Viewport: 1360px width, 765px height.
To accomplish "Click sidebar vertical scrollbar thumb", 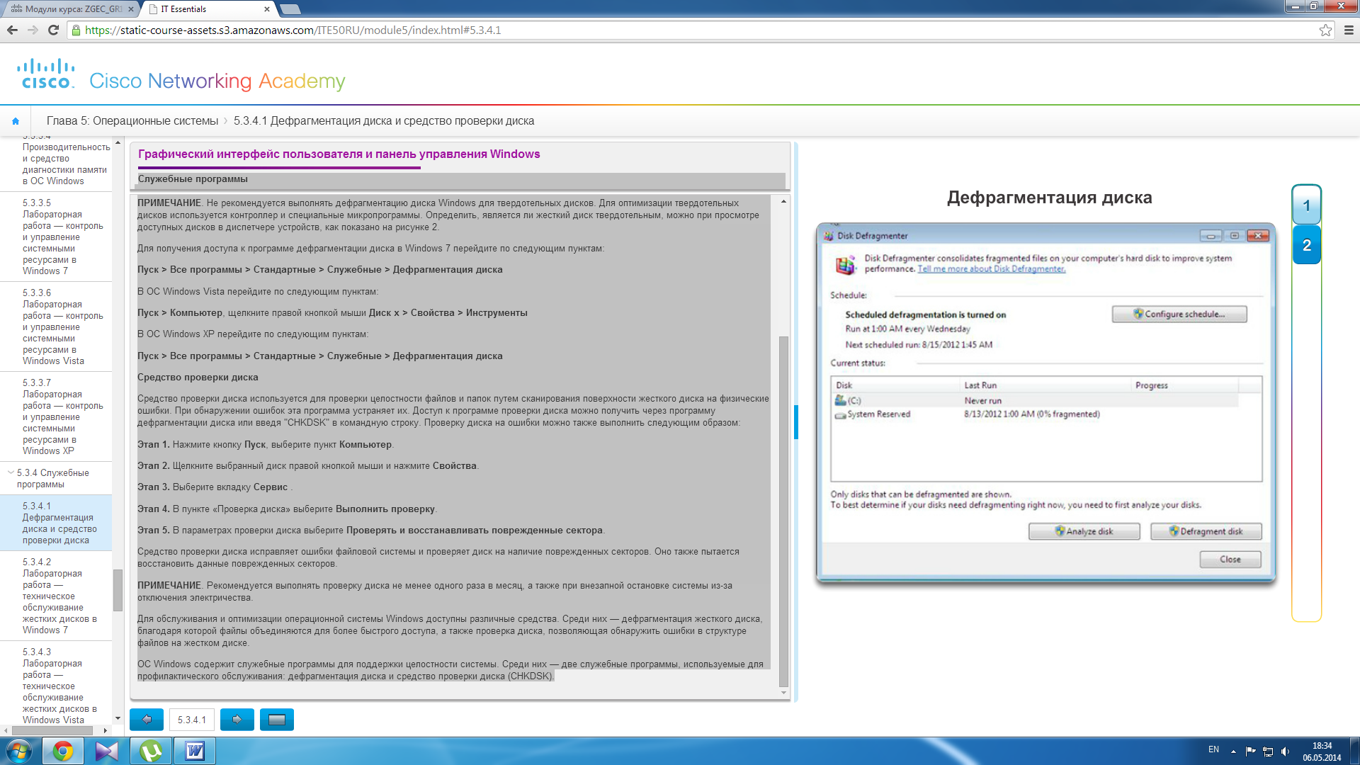I will [118, 590].
